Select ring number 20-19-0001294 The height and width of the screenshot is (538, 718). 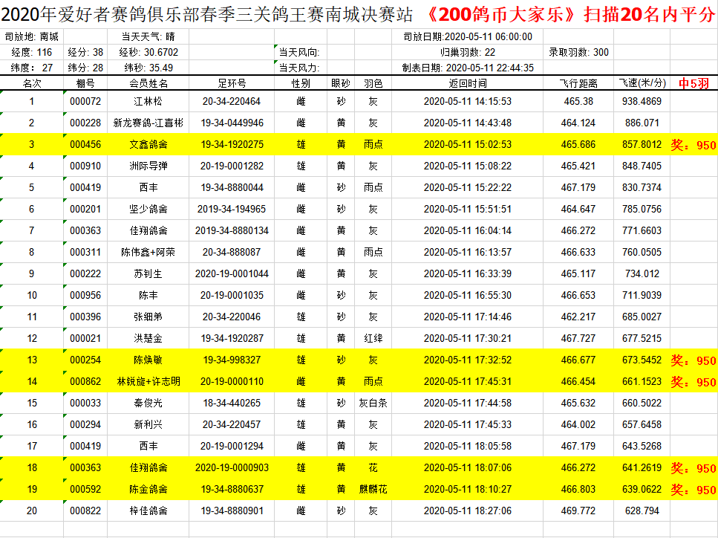pos(232,446)
